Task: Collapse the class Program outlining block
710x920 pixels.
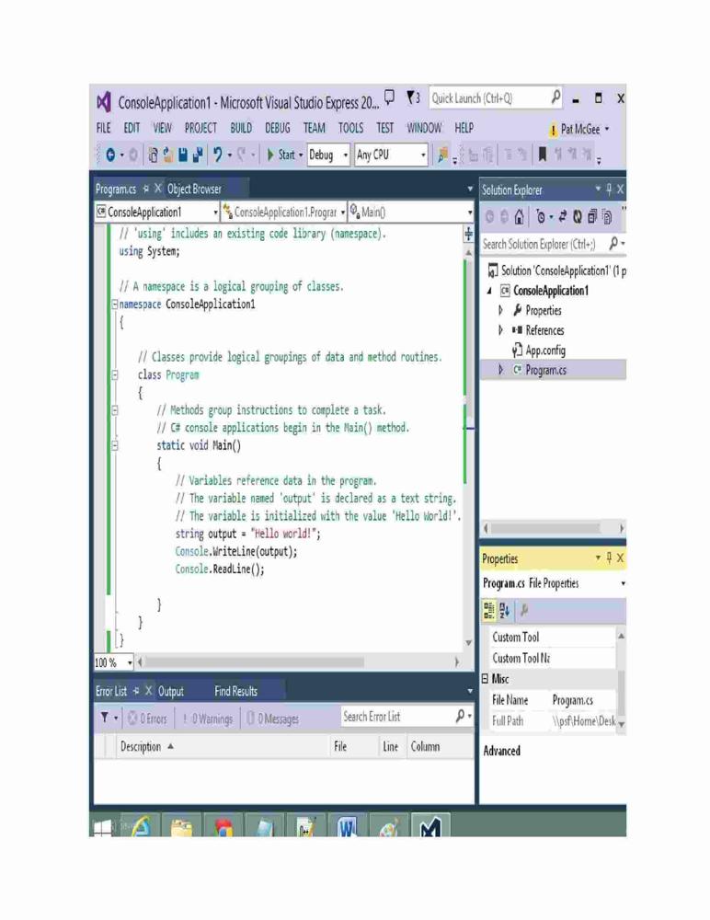Action: point(115,375)
